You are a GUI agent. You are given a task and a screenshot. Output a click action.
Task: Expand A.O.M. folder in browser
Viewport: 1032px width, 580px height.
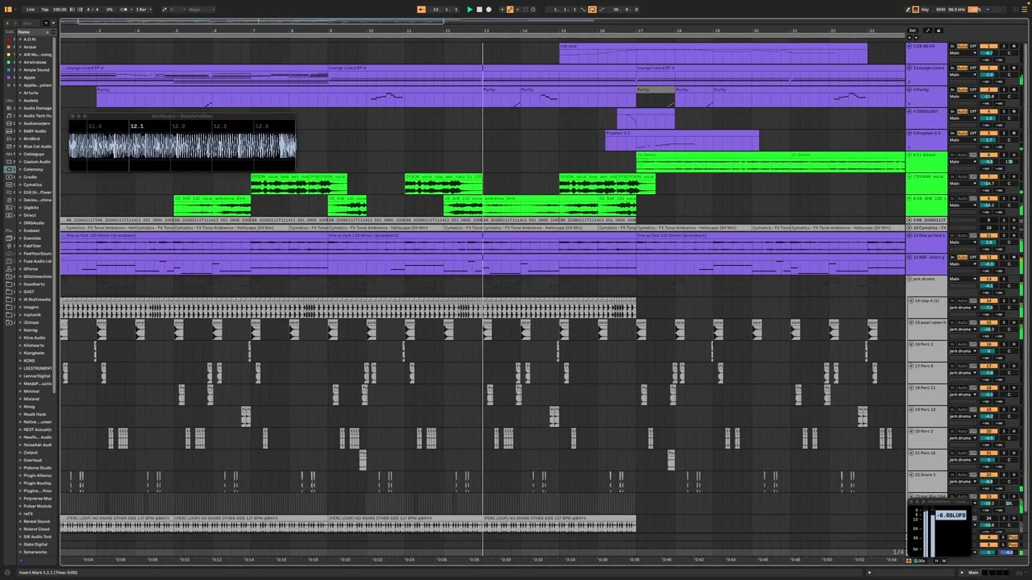tap(20, 39)
